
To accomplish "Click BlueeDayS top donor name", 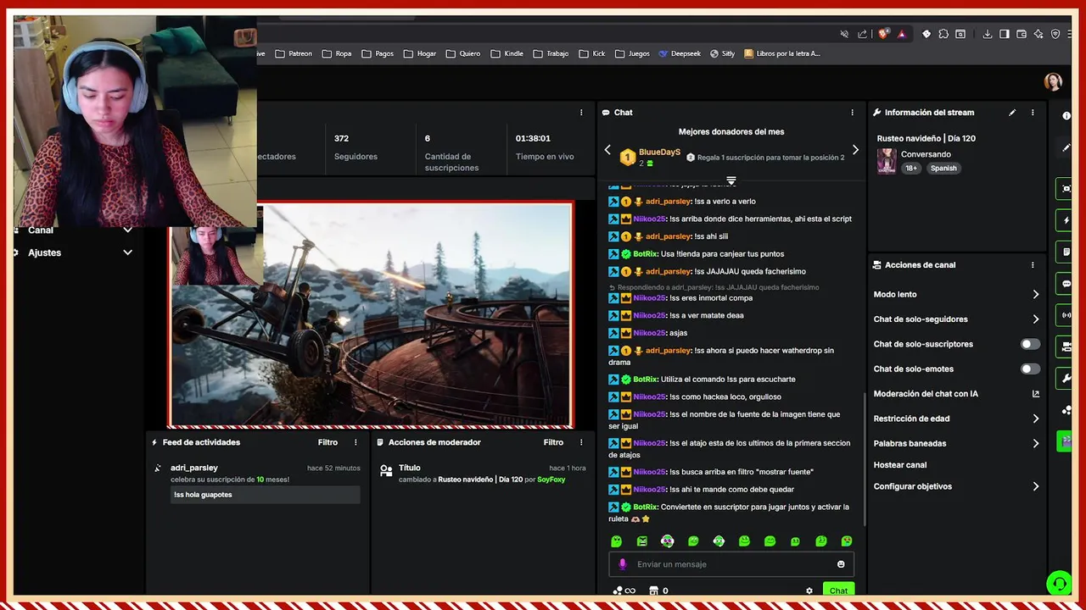I will tap(659, 152).
